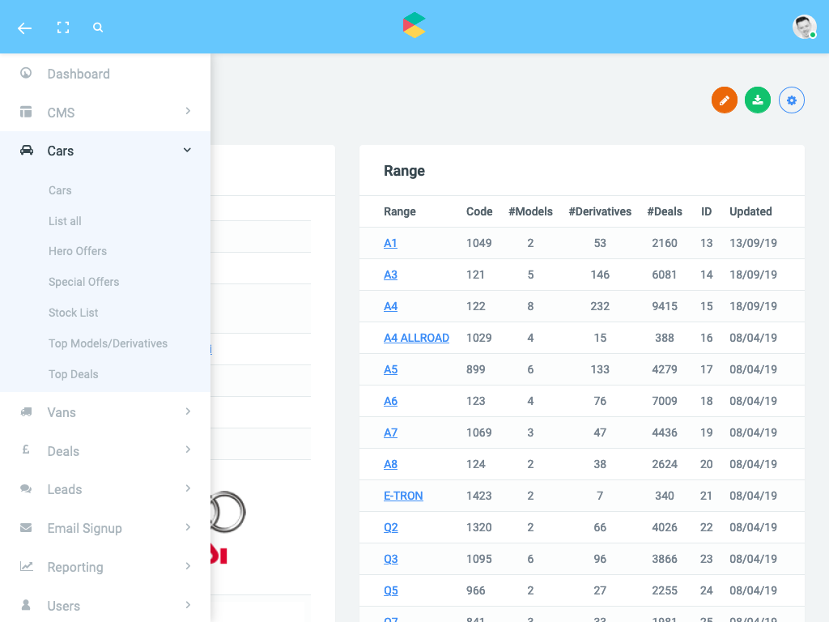Click the back arrow in the top bar

point(24,28)
